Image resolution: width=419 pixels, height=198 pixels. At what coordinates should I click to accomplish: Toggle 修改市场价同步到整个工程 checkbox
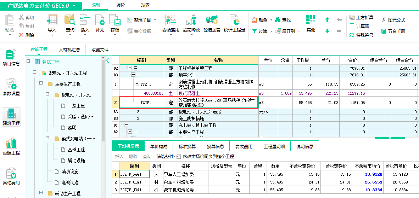[179, 156]
